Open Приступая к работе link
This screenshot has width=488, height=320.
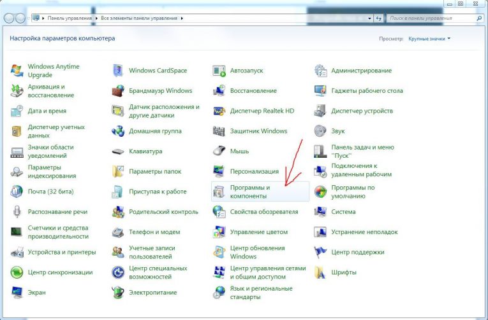(158, 192)
